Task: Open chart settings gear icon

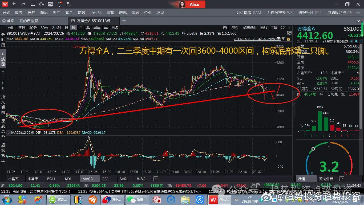Action: (282, 27)
